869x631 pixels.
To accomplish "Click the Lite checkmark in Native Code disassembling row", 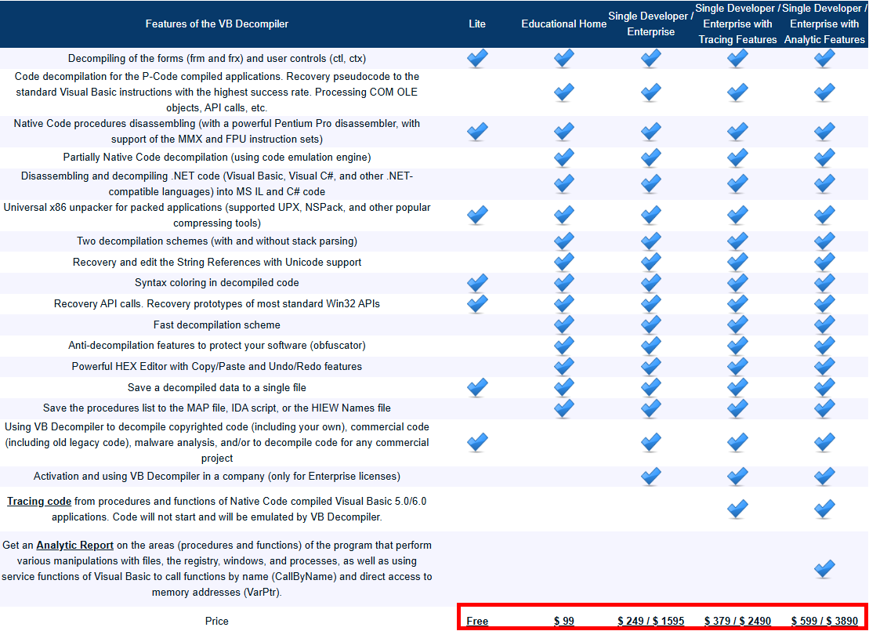I will [477, 132].
